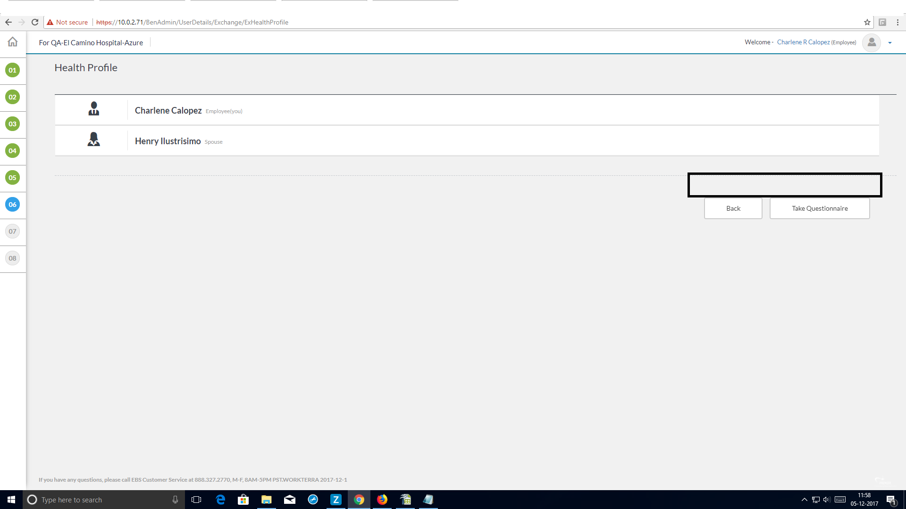
Task: Click the user avatar icon
Action: (871, 42)
